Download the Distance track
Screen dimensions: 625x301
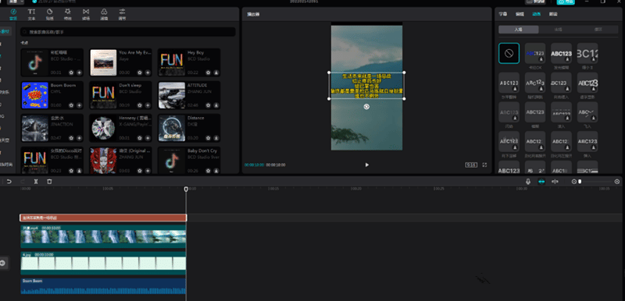216,138
